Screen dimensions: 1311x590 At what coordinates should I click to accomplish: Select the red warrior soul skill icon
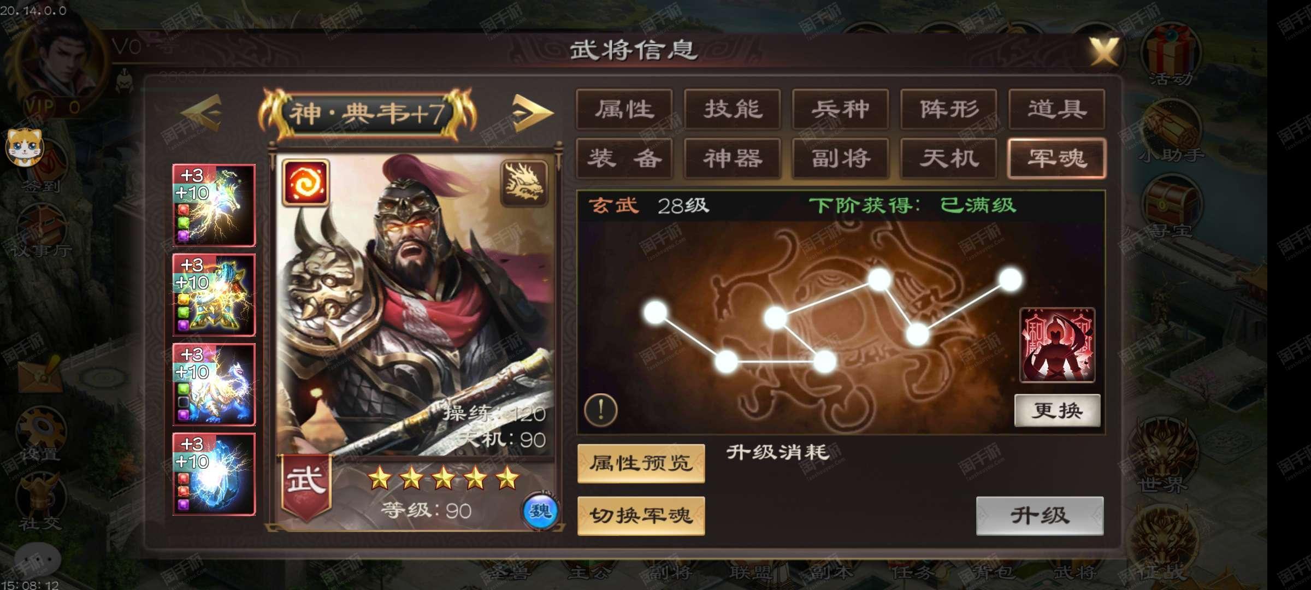click(x=1057, y=345)
